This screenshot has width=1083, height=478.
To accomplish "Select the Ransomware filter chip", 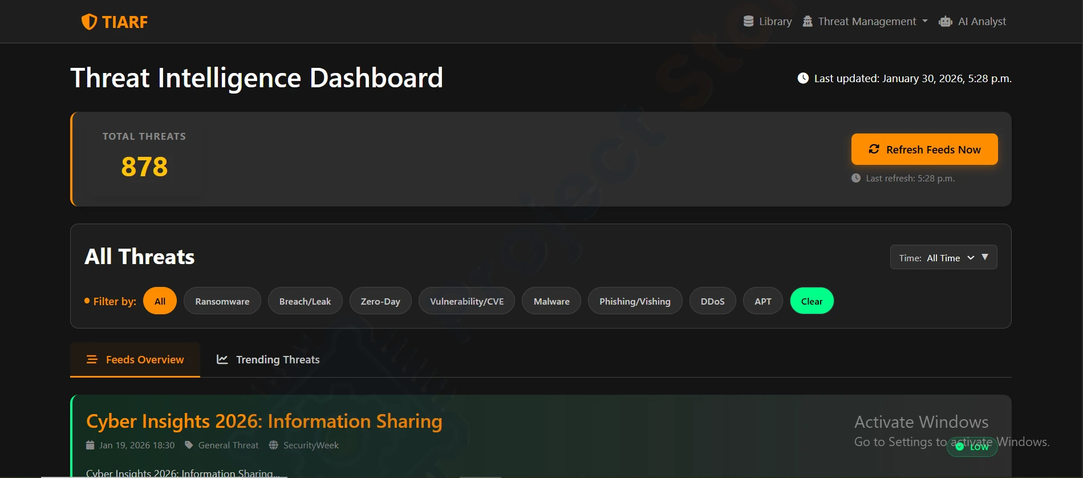I will pyautogui.click(x=222, y=301).
